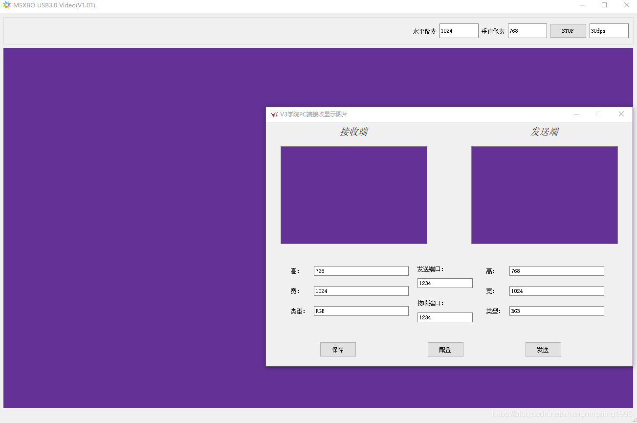The height and width of the screenshot is (423, 637).
Task: Click the 类型: label in 接收端 section
Action: click(298, 311)
